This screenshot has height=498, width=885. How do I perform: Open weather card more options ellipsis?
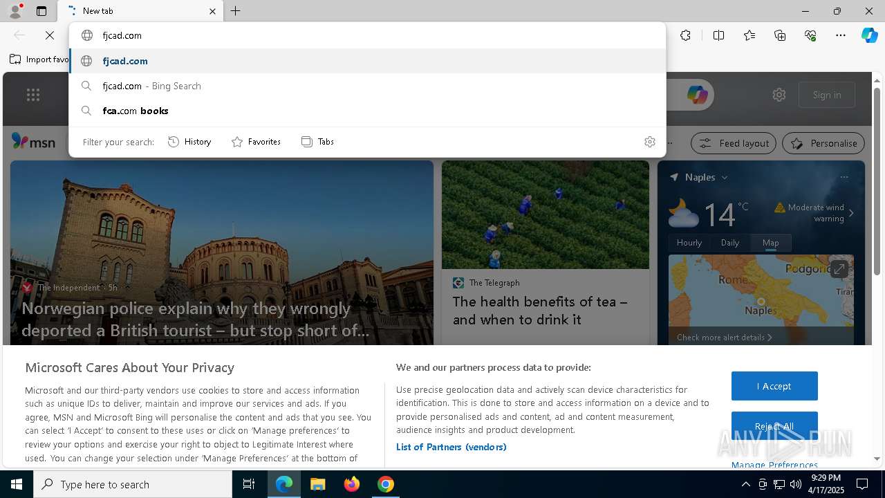(x=844, y=177)
